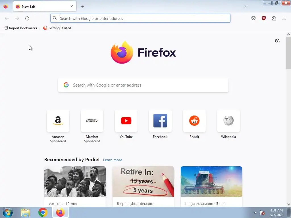Click the page scrollbar down arrow
This screenshot has height=218, width=291.
288,204
